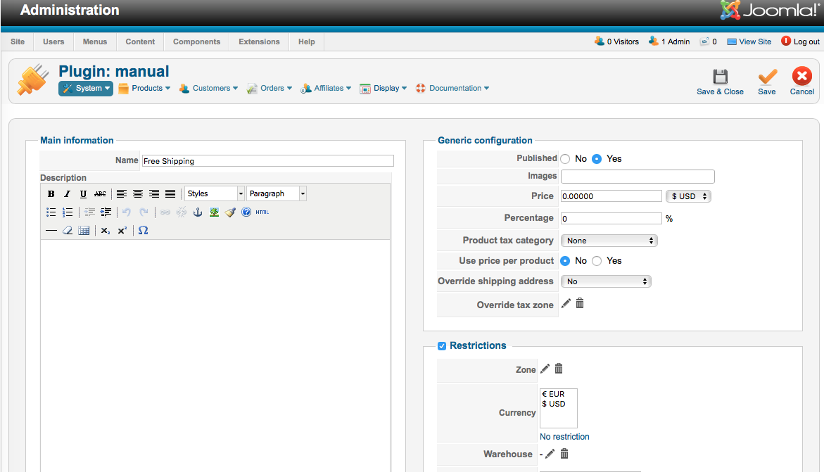Apply superscript formatting
The height and width of the screenshot is (472, 824).
pyautogui.click(x=122, y=231)
